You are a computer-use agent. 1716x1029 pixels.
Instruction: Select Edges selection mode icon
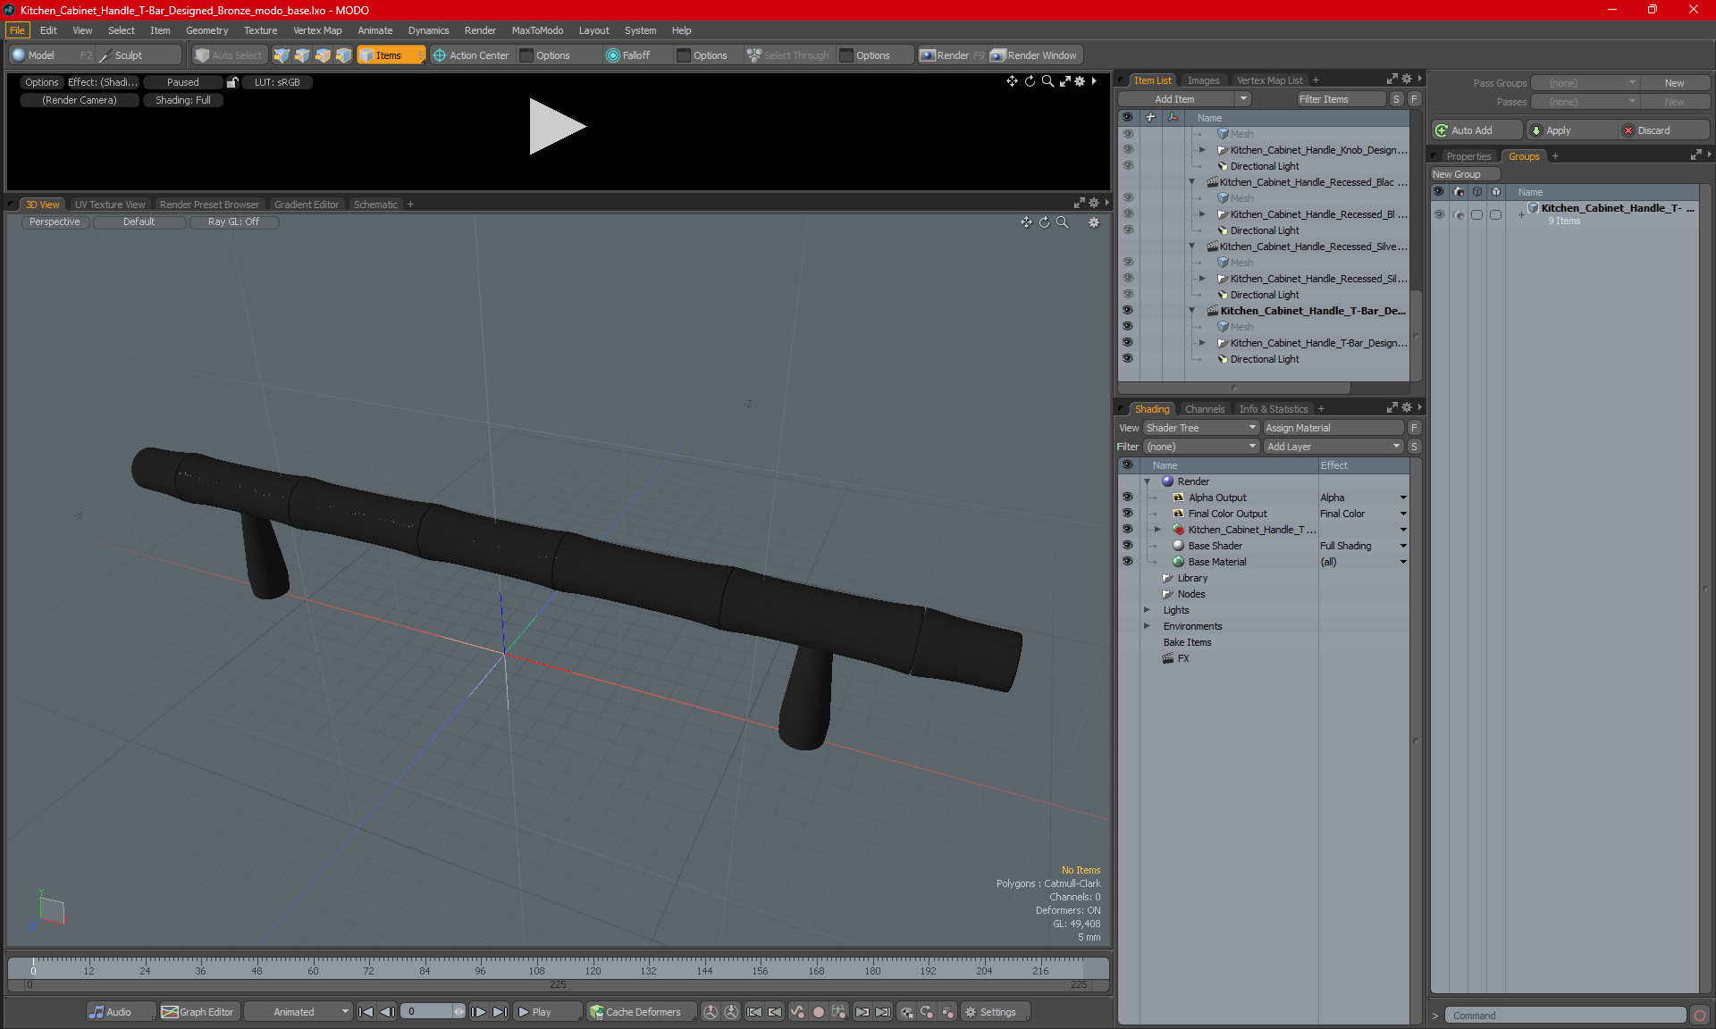302,55
